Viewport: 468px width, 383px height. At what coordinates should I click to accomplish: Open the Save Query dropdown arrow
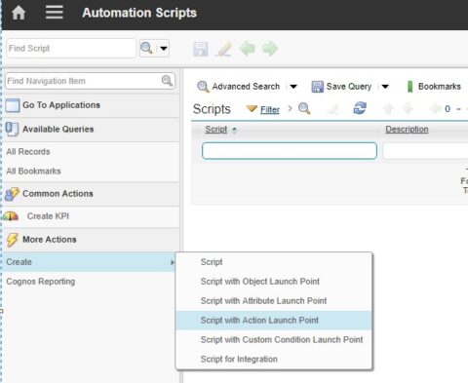click(385, 87)
